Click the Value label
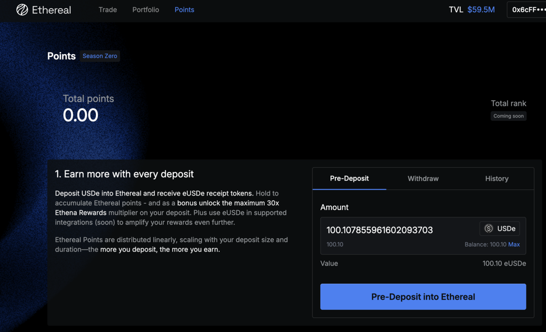This screenshot has height=332, width=546. [329, 263]
